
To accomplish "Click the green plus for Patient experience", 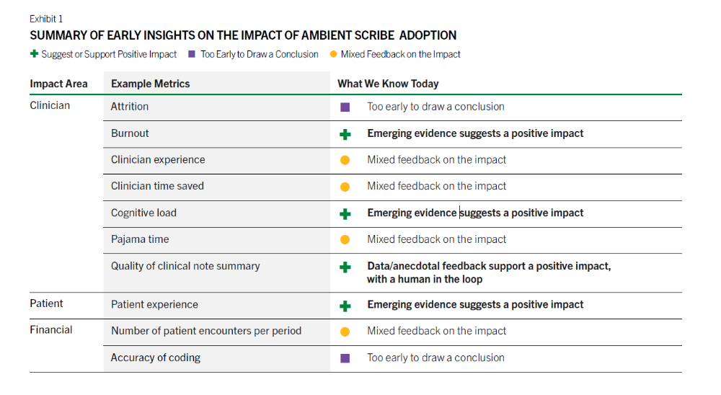I will pos(345,306).
